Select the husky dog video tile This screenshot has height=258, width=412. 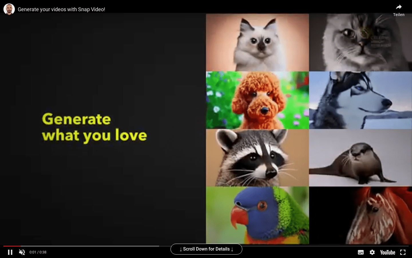(360, 100)
